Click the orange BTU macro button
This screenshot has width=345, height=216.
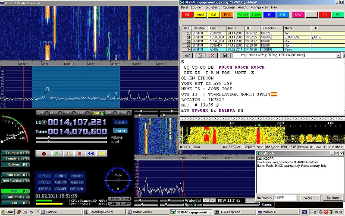point(227,15)
